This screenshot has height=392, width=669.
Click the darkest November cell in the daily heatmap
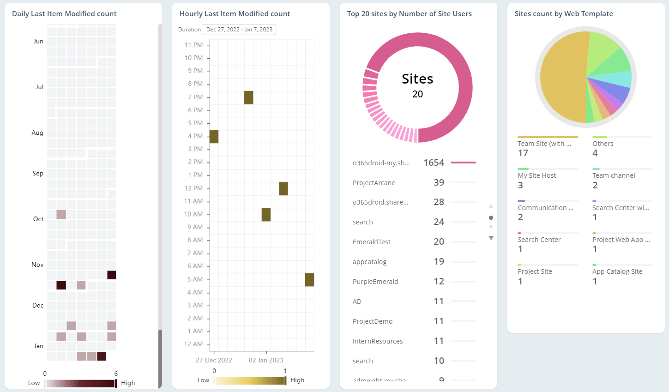click(x=111, y=275)
